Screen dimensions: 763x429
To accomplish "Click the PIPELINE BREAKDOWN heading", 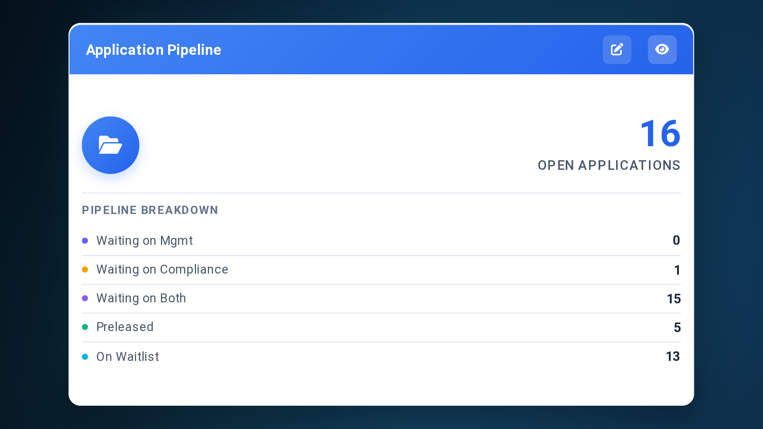I will (x=150, y=210).
